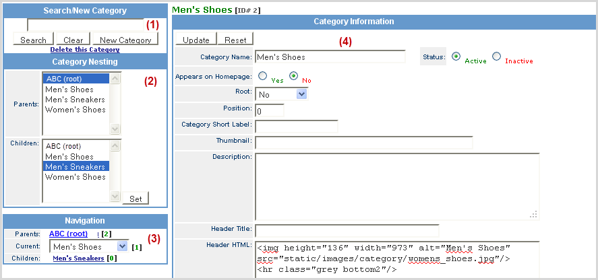Click the Set button

[x=136, y=199]
